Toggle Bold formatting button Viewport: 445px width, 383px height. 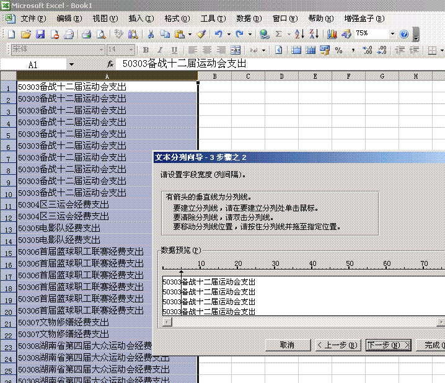point(146,50)
